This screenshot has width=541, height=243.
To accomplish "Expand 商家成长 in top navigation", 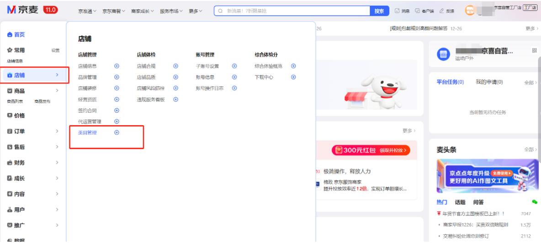I will pos(143,11).
